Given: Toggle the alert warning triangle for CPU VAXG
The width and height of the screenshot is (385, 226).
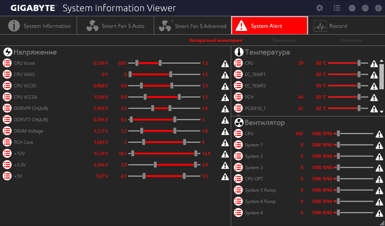Looking at the screenshot, I should coord(225,75).
